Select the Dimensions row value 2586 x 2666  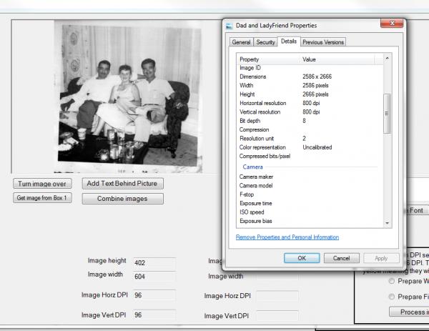coord(317,76)
